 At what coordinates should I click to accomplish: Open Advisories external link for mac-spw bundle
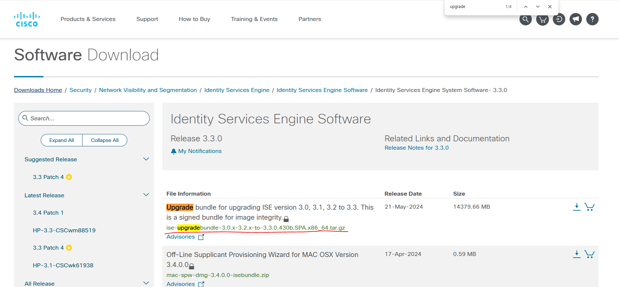(201, 284)
